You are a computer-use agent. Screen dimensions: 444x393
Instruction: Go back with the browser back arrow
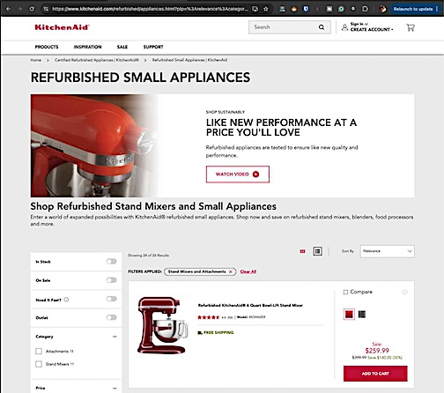(8, 9)
